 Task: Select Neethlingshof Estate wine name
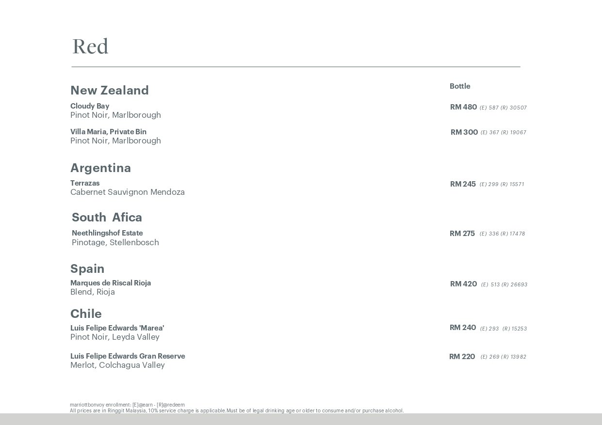[x=107, y=233]
